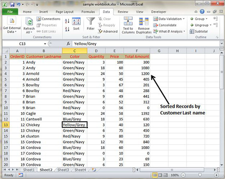Click the Hide Detail outline icon

point(215,25)
